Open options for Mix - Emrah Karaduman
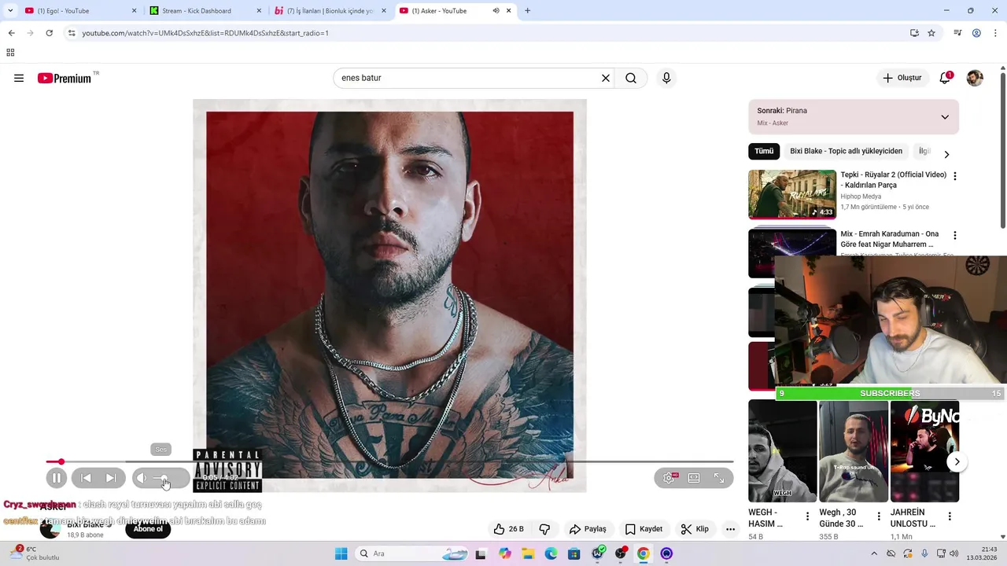This screenshot has height=566, width=1007. 955,235
